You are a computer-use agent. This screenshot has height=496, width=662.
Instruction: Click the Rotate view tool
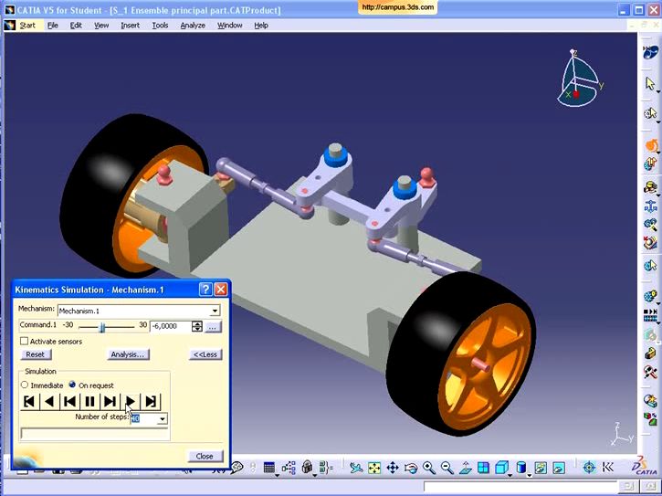tap(411, 468)
